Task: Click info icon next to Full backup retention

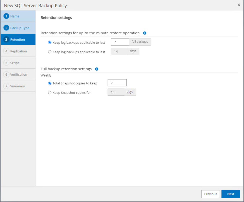Action: click(x=97, y=69)
